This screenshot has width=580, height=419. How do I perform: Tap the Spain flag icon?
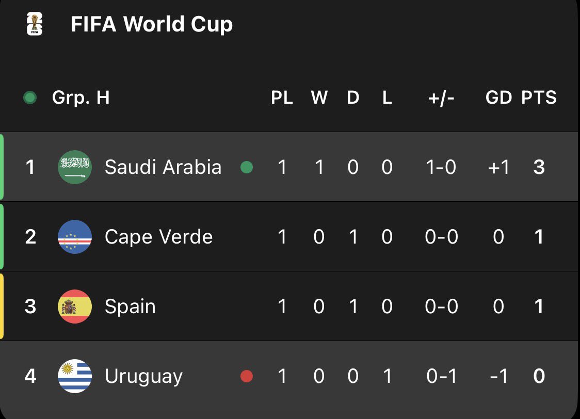75,306
